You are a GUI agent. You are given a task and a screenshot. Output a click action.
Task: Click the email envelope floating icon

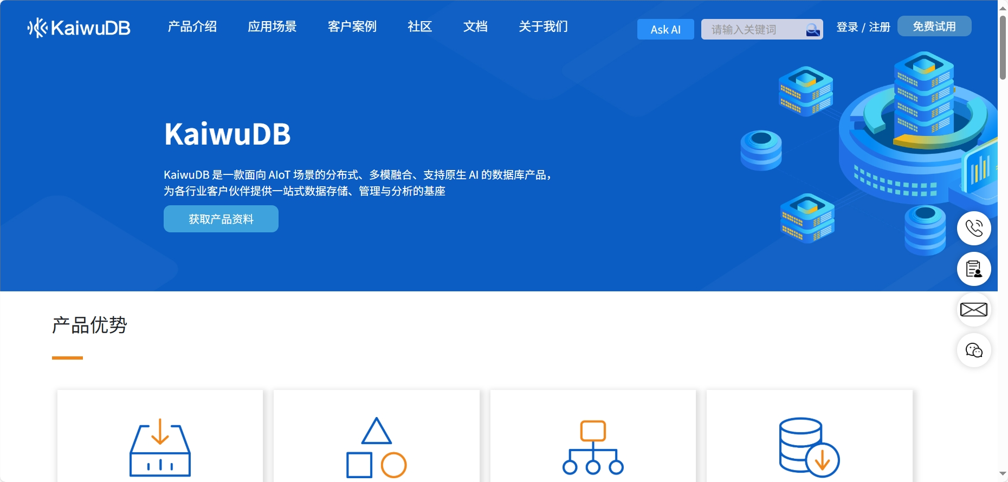point(974,309)
